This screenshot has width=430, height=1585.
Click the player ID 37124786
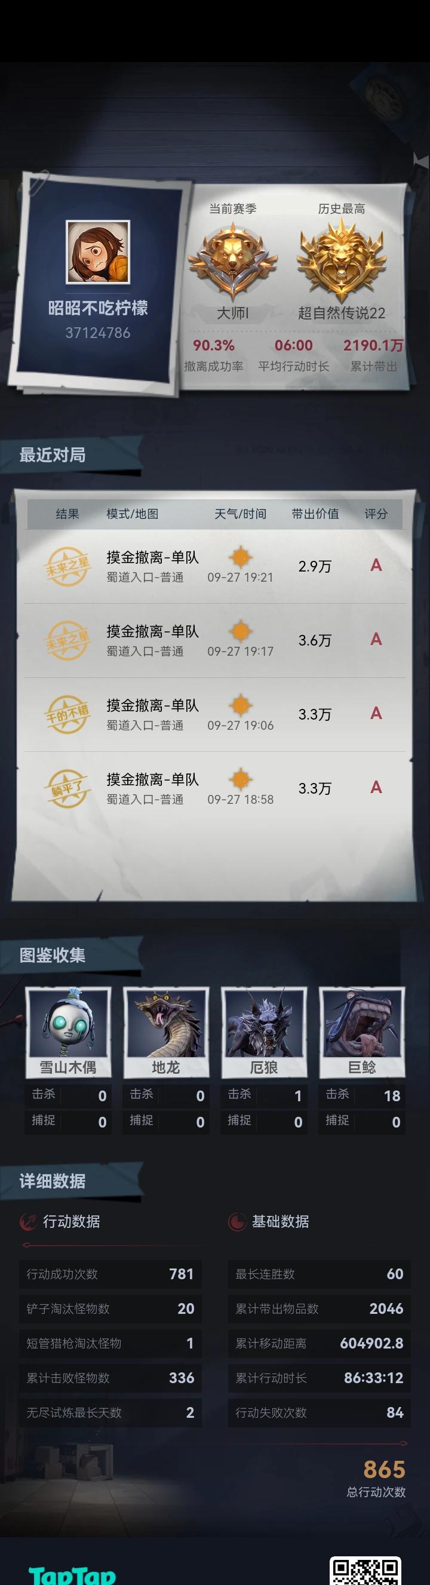coord(98,333)
